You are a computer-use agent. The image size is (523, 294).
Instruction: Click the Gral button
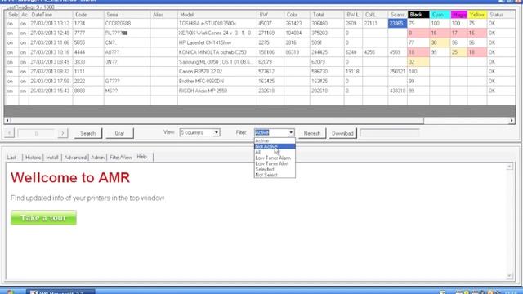[119, 133]
